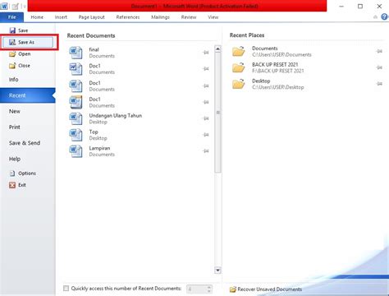
Task: Switch to the Review tab
Action: (x=189, y=17)
